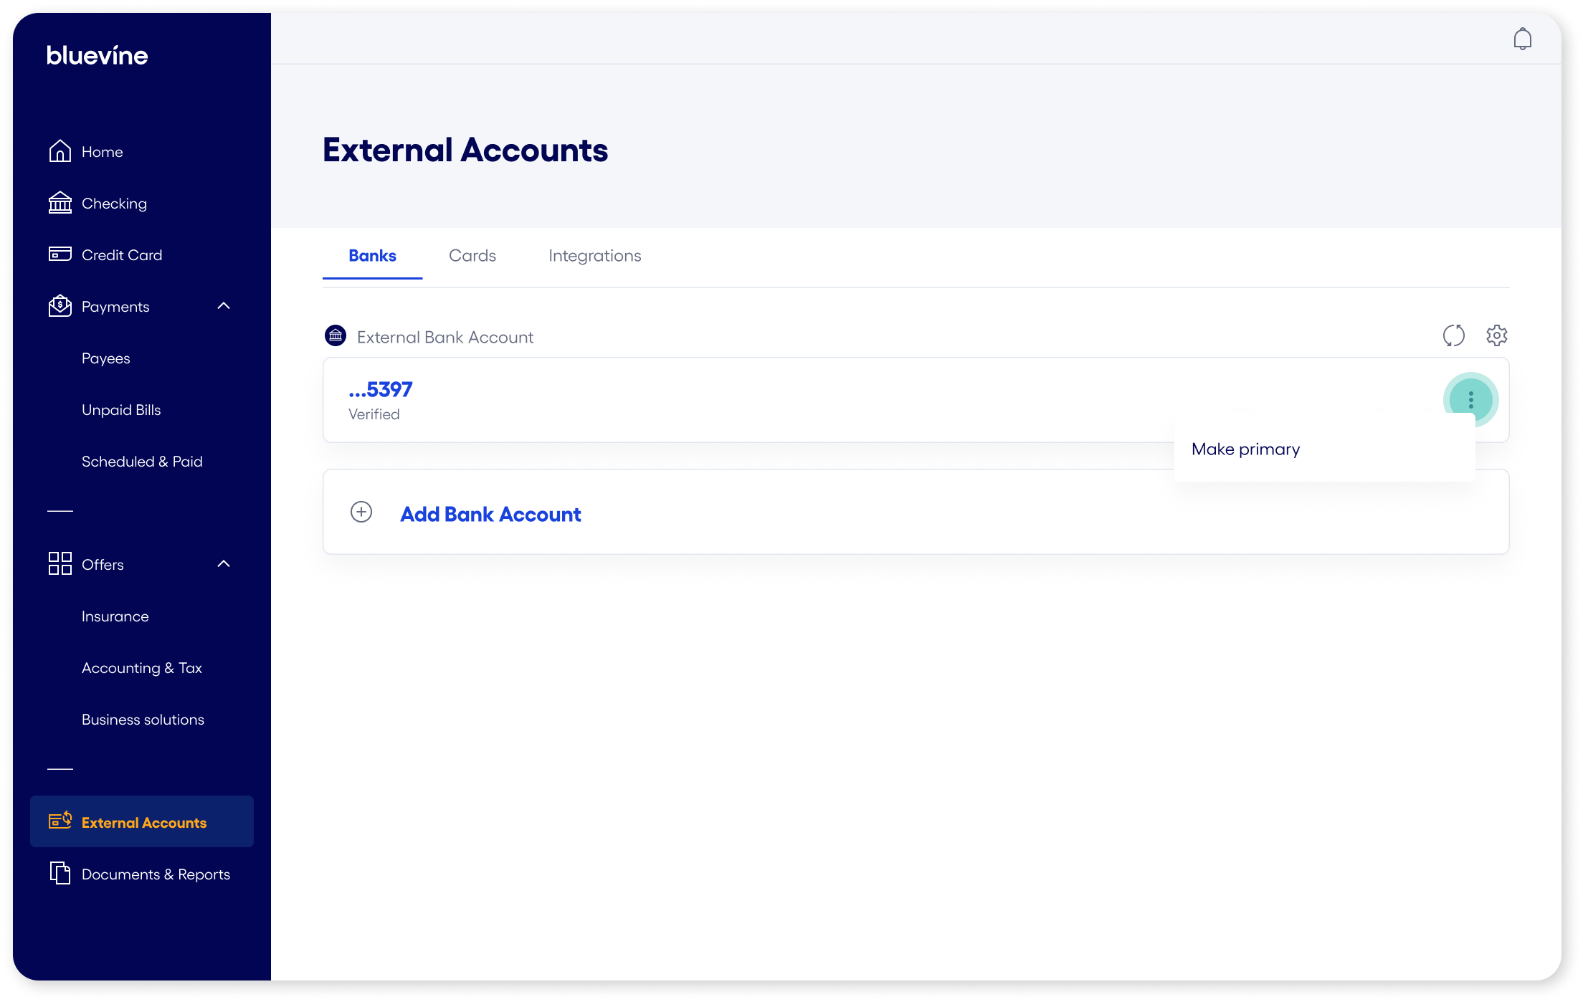Open Documents & Reports via its icon
The width and height of the screenshot is (1583, 1002).
click(x=60, y=874)
